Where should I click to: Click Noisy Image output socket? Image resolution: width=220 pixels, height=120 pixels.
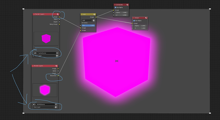pos(59,24)
